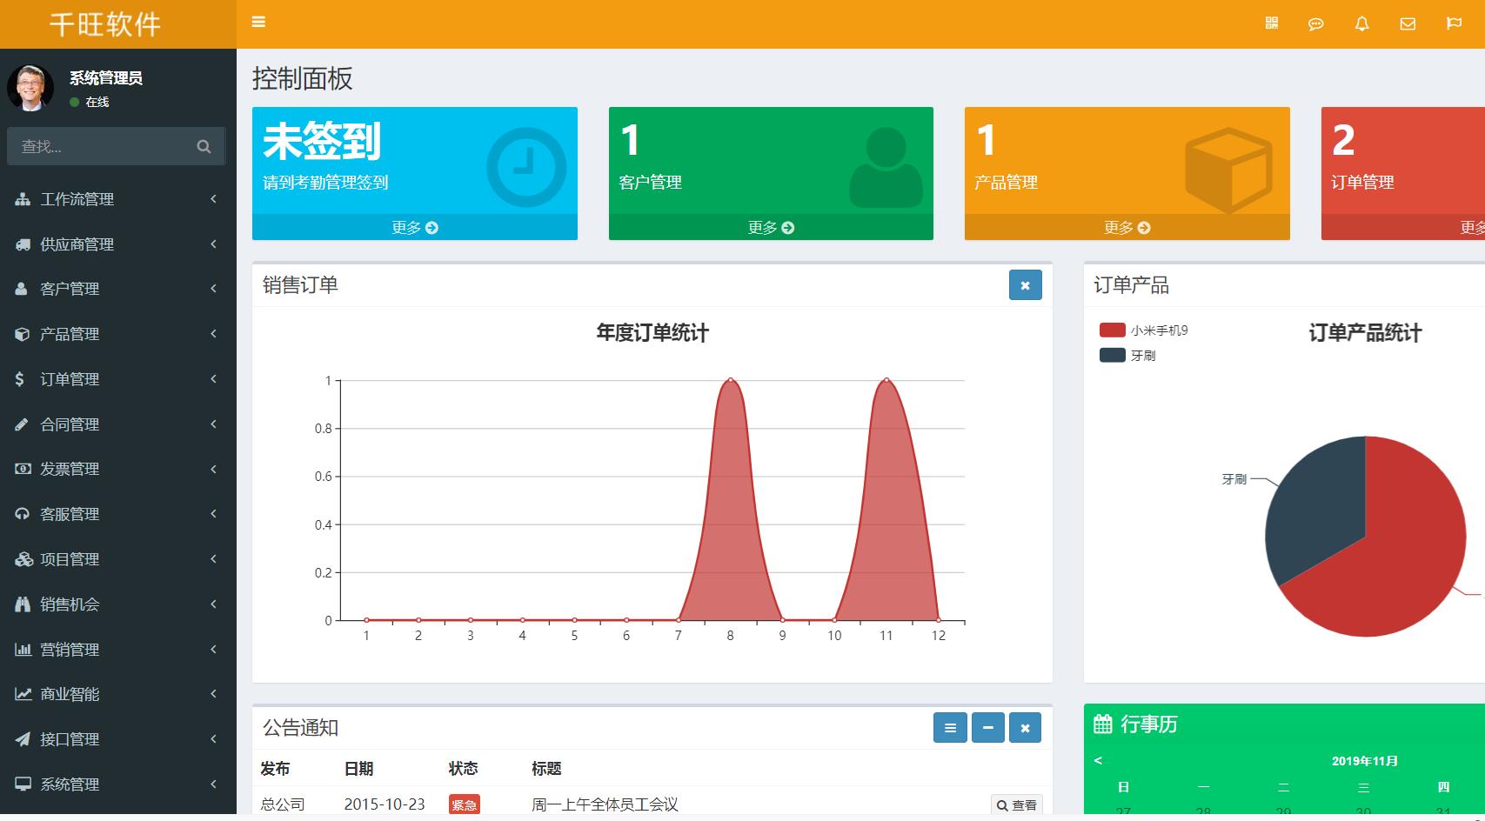The height and width of the screenshot is (821, 1485).
Task: Expand the 供应商管理 menu chevron
Action: 213,244
